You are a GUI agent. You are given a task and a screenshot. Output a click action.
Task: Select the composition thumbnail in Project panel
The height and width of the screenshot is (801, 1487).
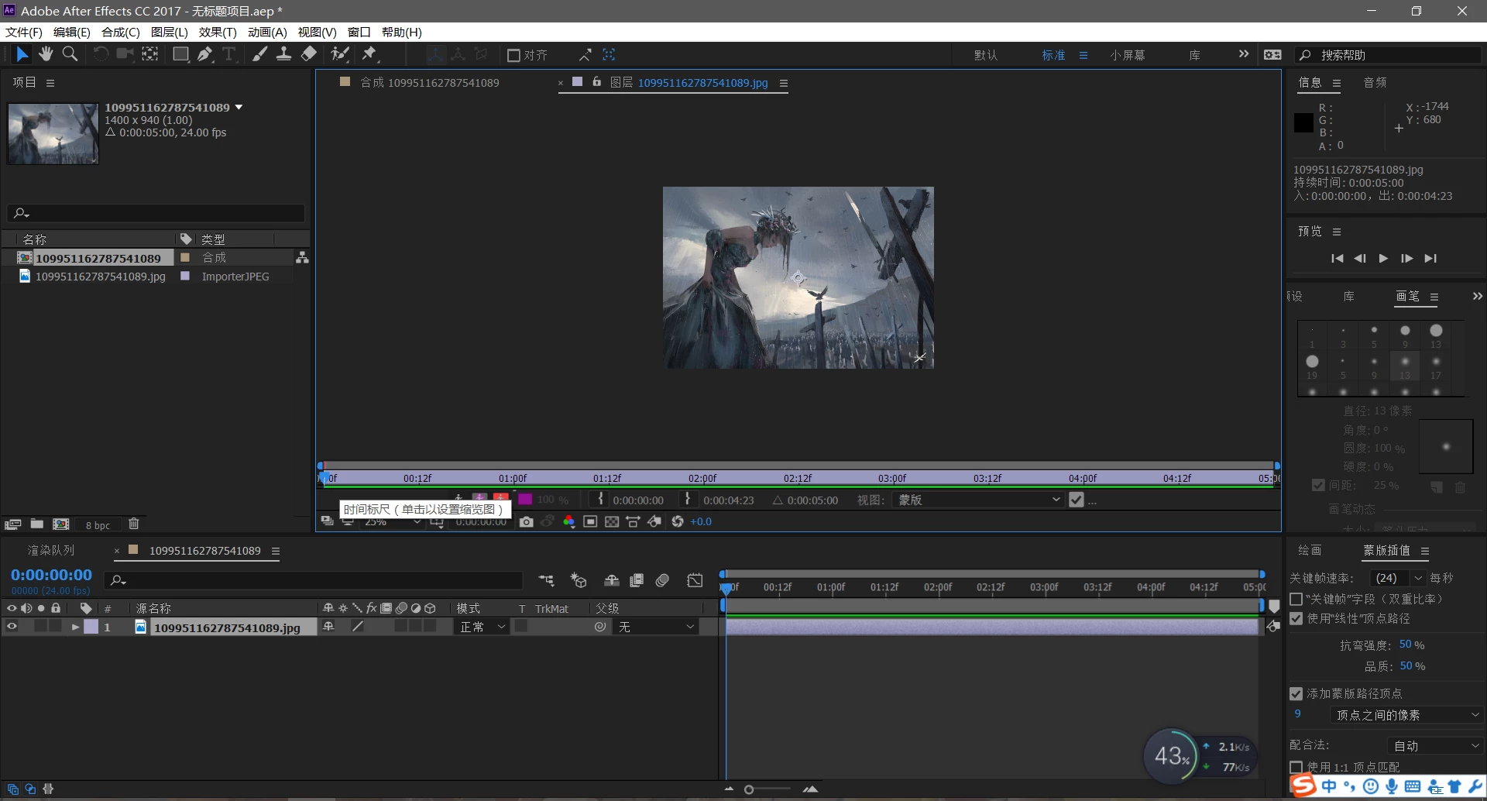[x=53, y=133]
